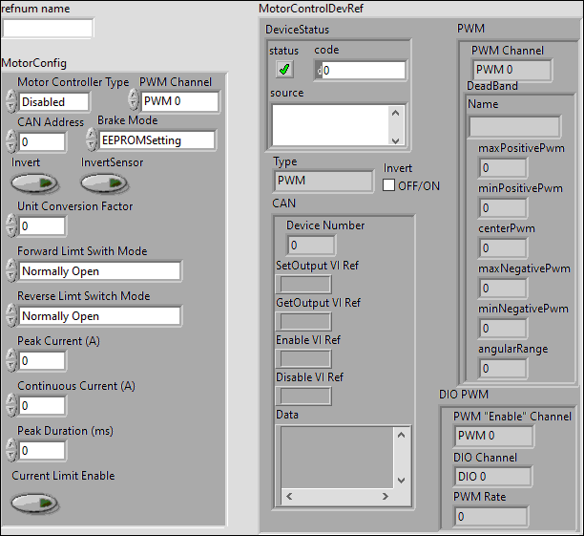Click the Type indicator showing PWM

pyautogui.click(x=323, y=181)
